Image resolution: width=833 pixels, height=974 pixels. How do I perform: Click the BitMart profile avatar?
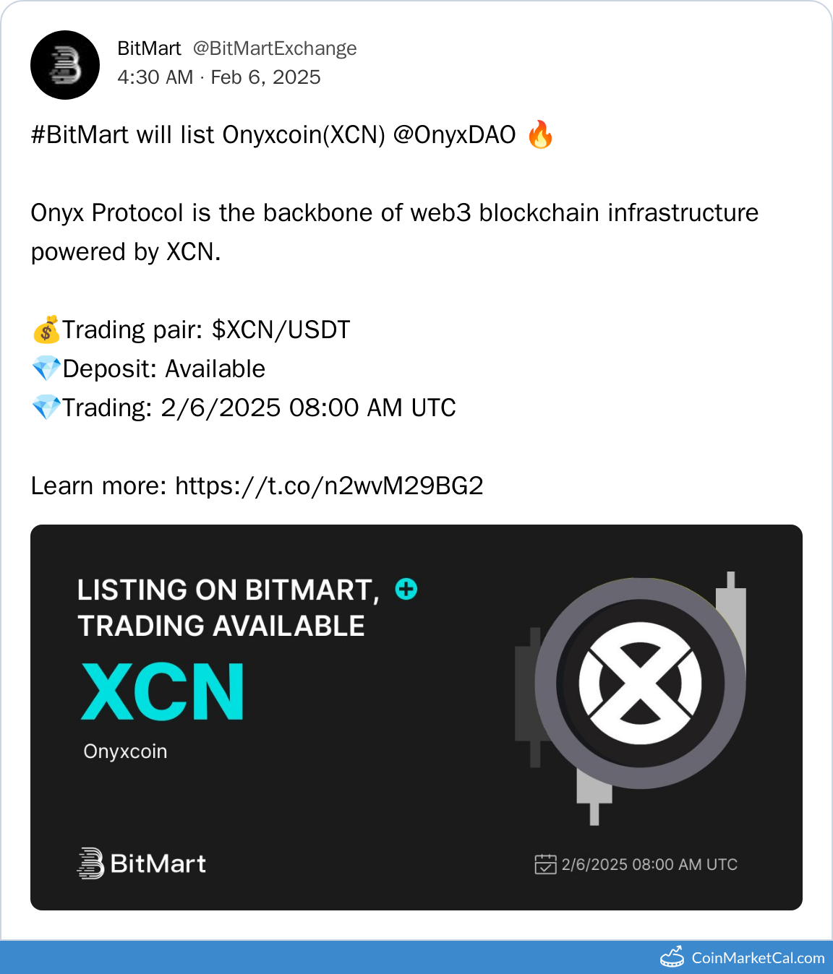[x=65, y=65]
